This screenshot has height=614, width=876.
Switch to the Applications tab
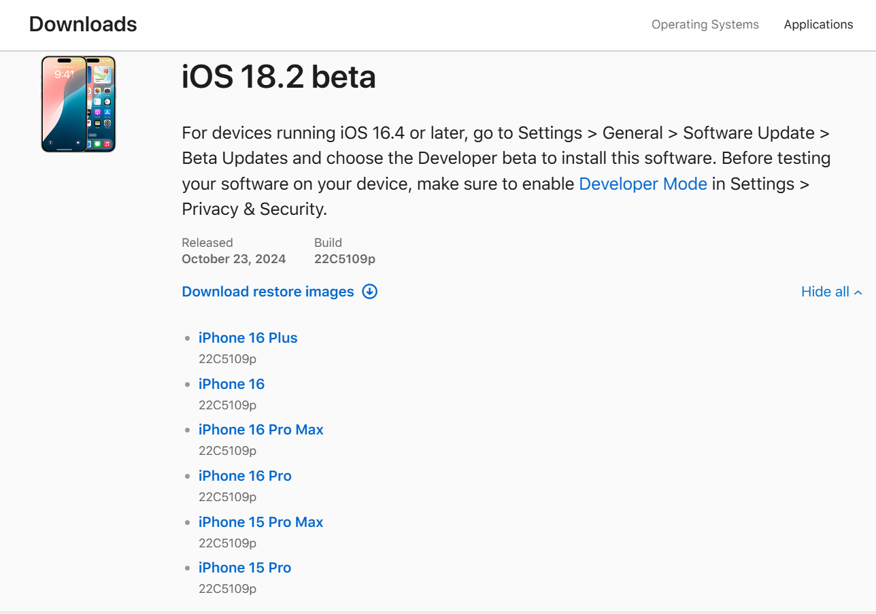point(818,24)
